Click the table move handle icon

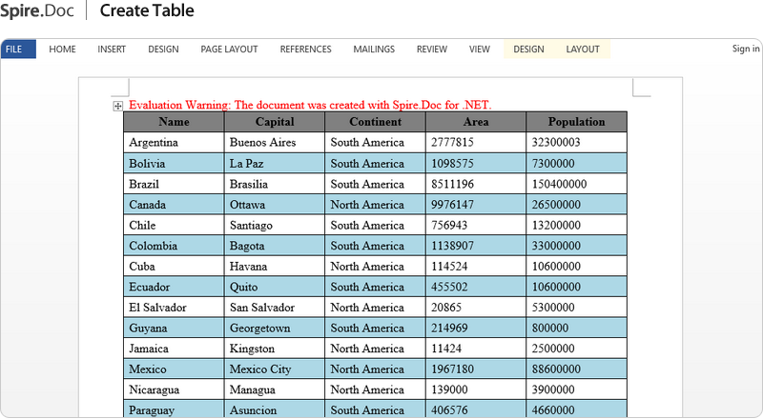tap(117, 106)
